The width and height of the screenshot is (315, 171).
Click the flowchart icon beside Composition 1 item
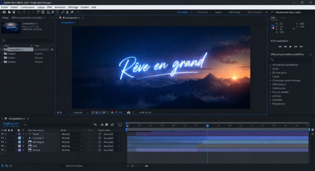[x=52, y=49]
